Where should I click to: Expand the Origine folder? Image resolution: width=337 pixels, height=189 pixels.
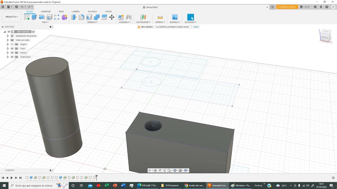(8, 44)
